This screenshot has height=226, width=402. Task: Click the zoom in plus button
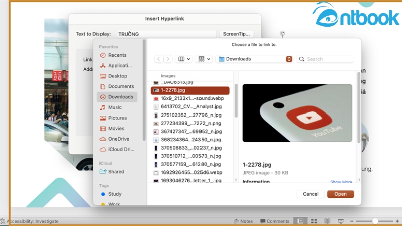tap(397, 221)
